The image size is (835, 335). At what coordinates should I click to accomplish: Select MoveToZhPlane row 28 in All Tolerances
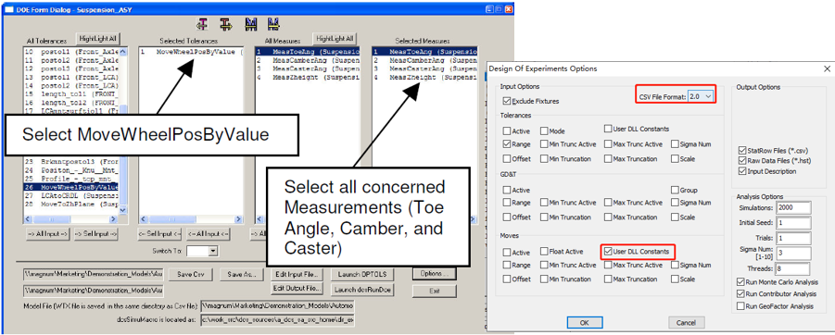71,205
